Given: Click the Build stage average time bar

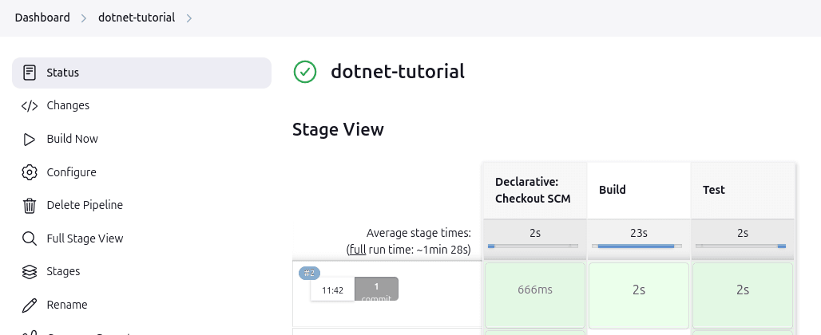Looking at the screenshot, I should pyautogui.click(x=639, y=246).
